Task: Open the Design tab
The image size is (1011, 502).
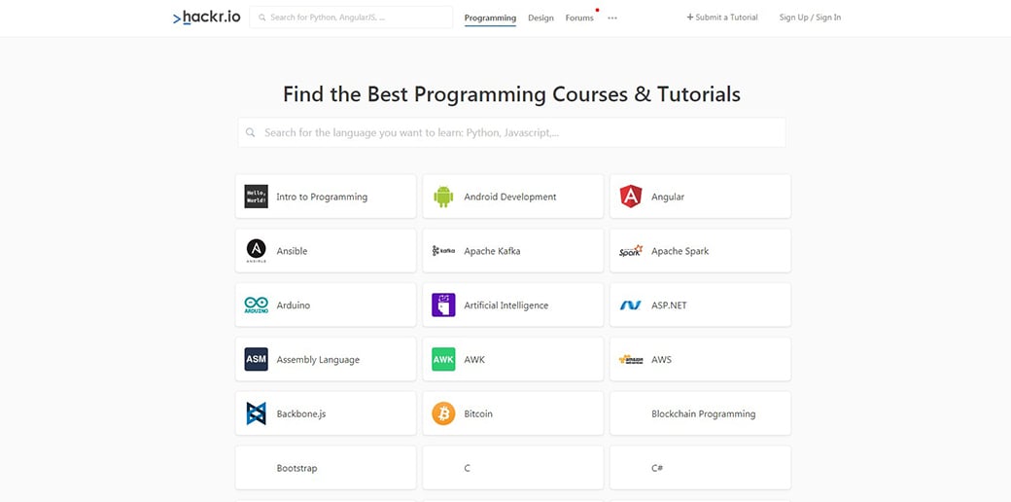Action: [540, 18]
